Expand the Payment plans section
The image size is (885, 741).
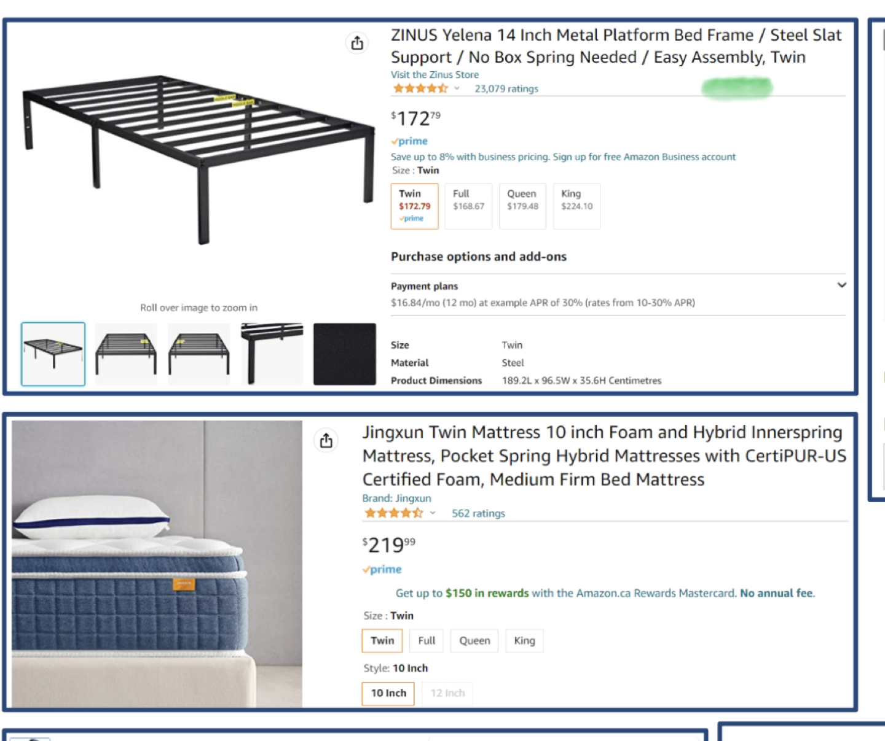tap(841, 285)
